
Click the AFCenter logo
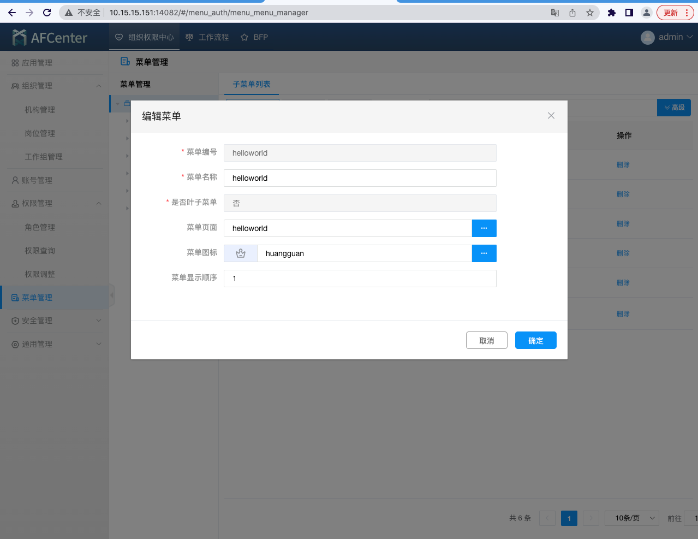(x=50, y=37)
